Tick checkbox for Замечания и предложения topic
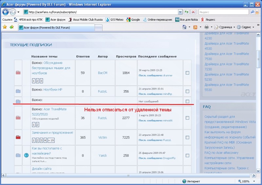This screenshot has height=185, width=262. [187, 137]
